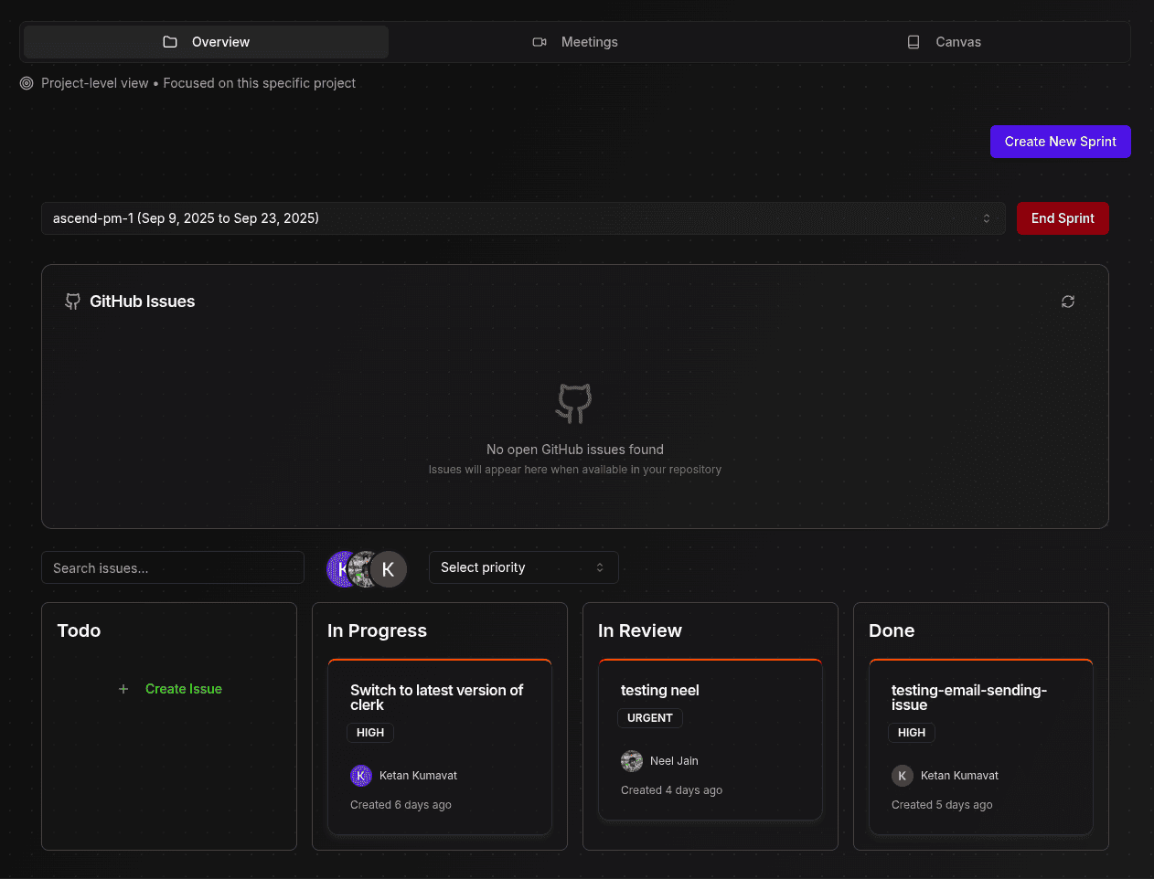The height and width of the screenshot is (879, 1154).
Task: Click the red End Sprint button
Action: pyautogui.click(x=1063, y=218)
